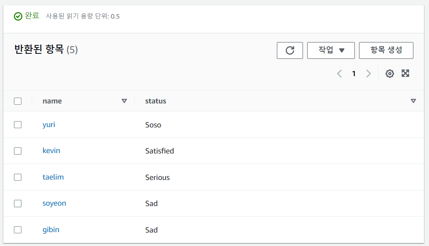Open table settings gear icon
Image resolution: width=429 pixels, height=246 pixels.
390,74
